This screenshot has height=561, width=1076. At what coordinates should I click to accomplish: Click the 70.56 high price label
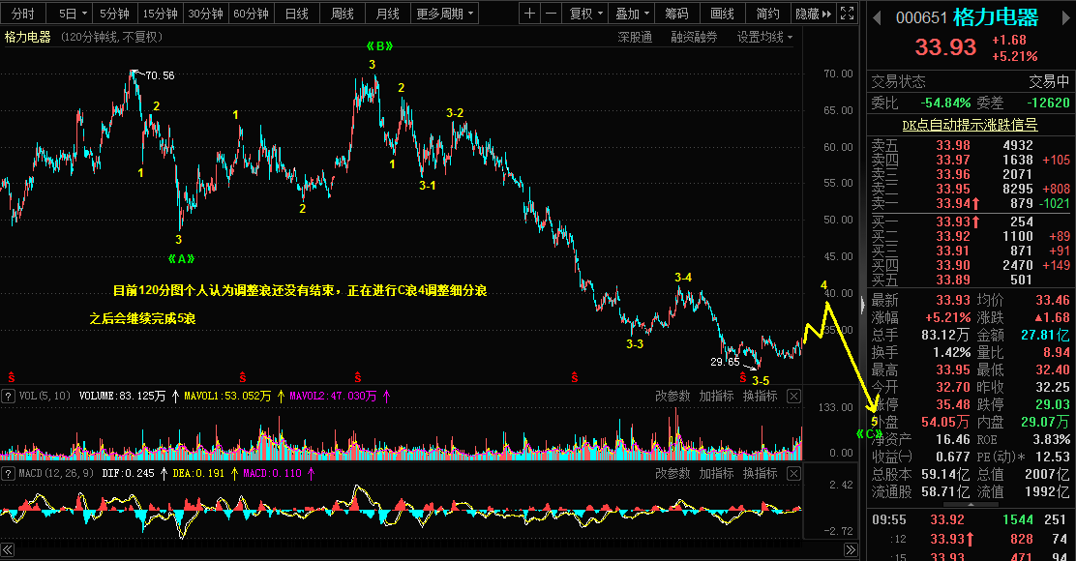(160, 75)
